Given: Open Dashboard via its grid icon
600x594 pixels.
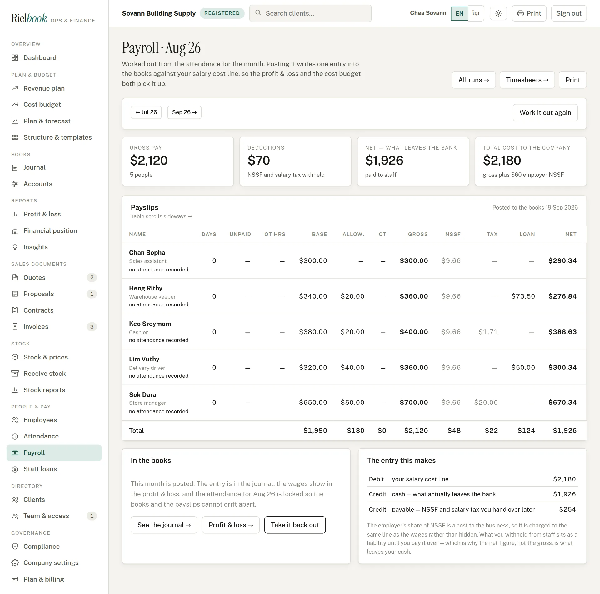Looking at the screenshot, I should point(15,58).
